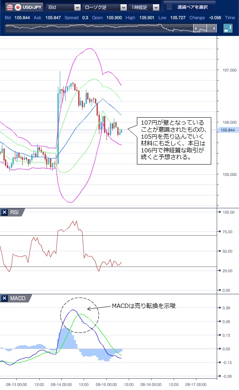
Task: Close the MACD indicator panel
Action: (x=4, y=298)
